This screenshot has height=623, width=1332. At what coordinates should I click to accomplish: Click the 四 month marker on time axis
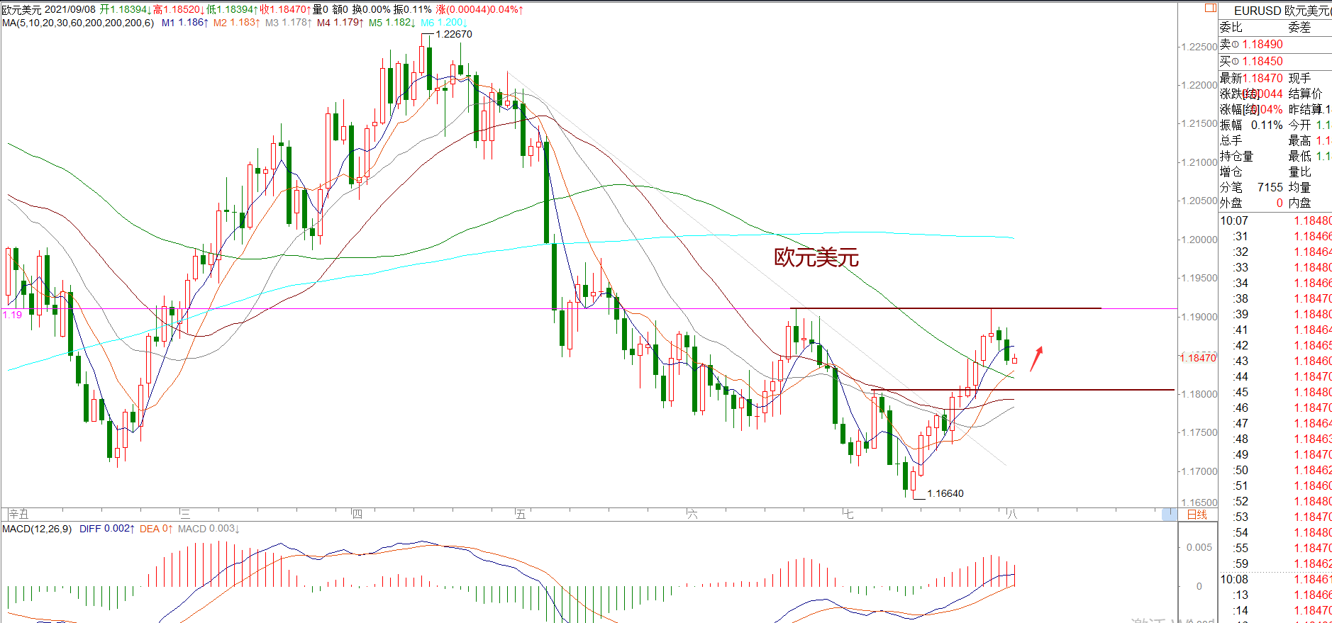click(x=357, y=514)
